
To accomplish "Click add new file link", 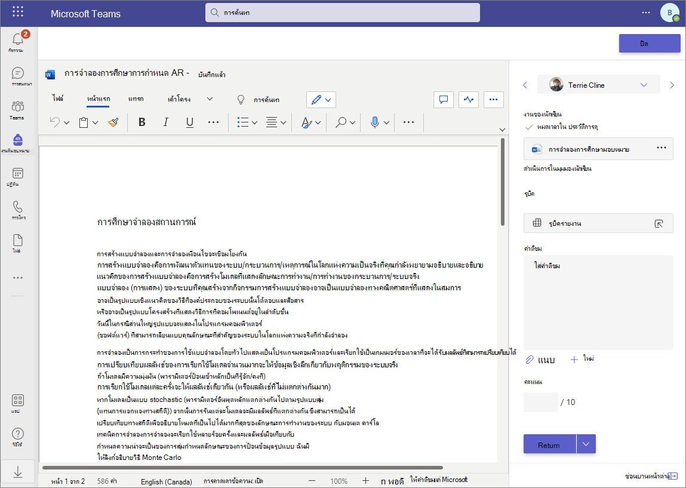I will pyautogui.click(x=582, y=359).
